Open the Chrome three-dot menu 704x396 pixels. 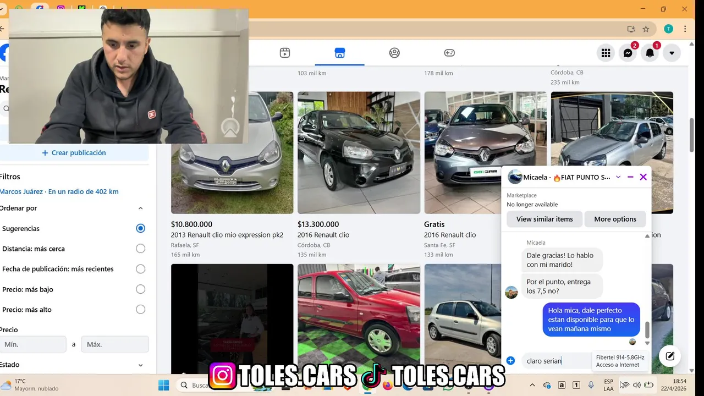pos(685,29)
